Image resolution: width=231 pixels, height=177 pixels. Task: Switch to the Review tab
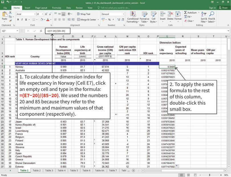pos(79,8)
